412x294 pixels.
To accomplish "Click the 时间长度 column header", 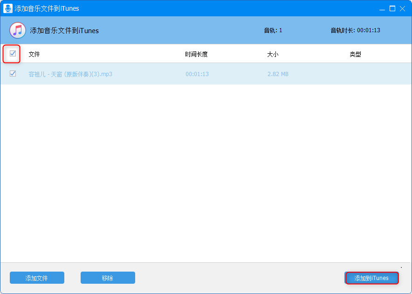I will coord(196,54).
